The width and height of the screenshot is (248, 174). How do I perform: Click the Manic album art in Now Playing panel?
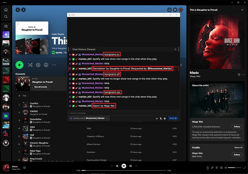217,42
